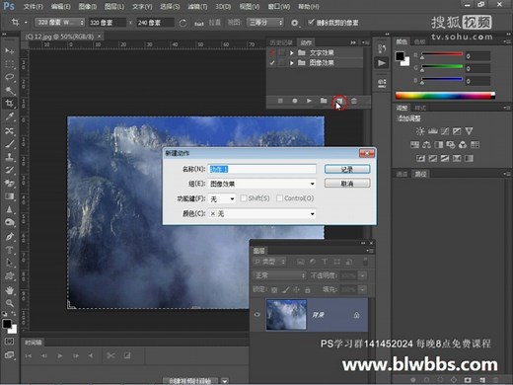Click the Levels adjustment icon

432,131
